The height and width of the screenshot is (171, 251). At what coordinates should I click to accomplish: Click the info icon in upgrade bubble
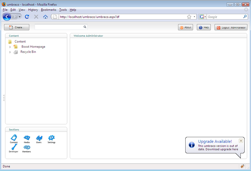click(192, 145)
